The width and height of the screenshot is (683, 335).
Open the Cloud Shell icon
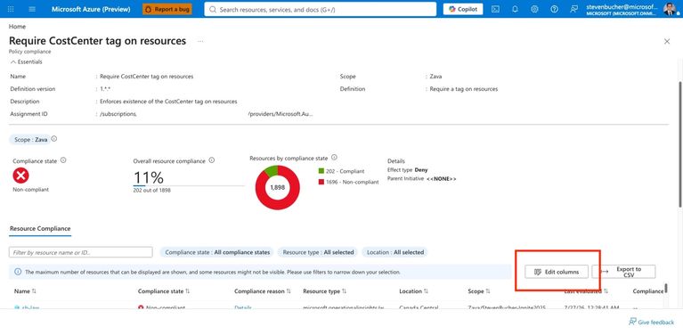(495, 9)
